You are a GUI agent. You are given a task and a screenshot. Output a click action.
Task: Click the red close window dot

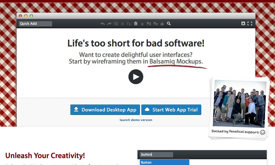pyautogui.click(x=20, y=16)
